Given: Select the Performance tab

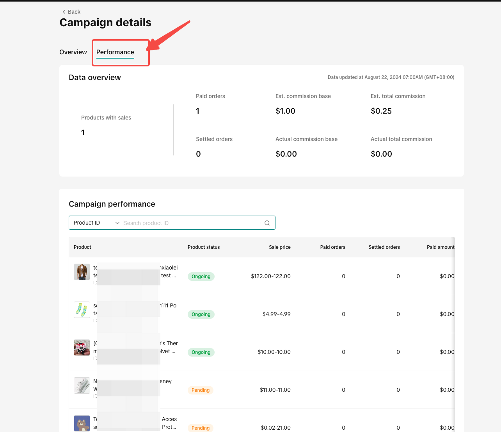Looking at the screenshot, I should coord(115,52).
